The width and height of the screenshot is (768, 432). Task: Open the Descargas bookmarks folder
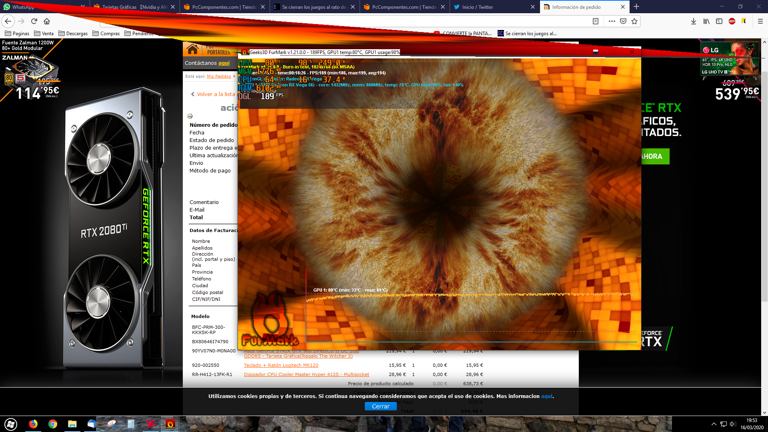click(x=73, y=34)
